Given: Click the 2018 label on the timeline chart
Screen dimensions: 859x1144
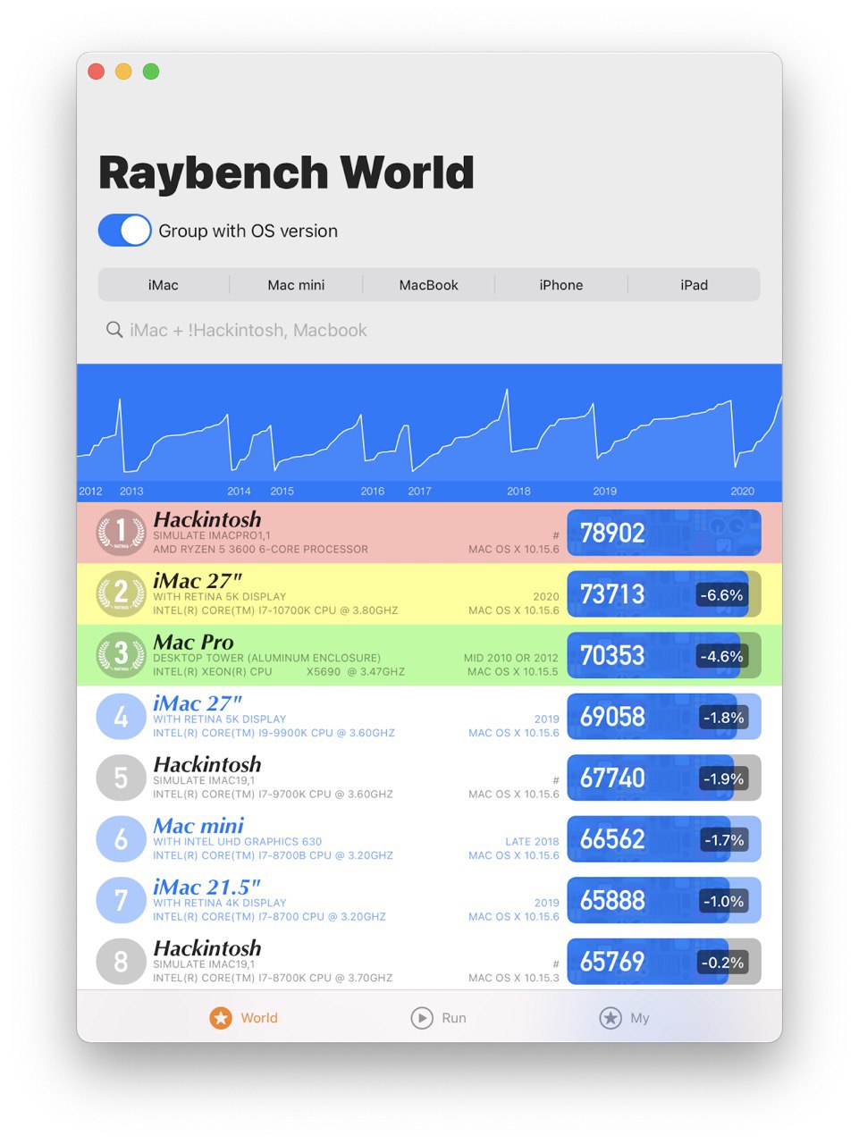Looking at the screenshot, I should point(518,492).
